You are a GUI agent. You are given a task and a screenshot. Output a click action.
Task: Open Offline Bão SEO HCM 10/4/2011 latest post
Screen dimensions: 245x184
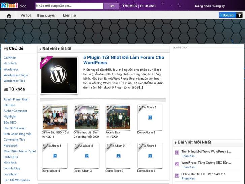203,174
